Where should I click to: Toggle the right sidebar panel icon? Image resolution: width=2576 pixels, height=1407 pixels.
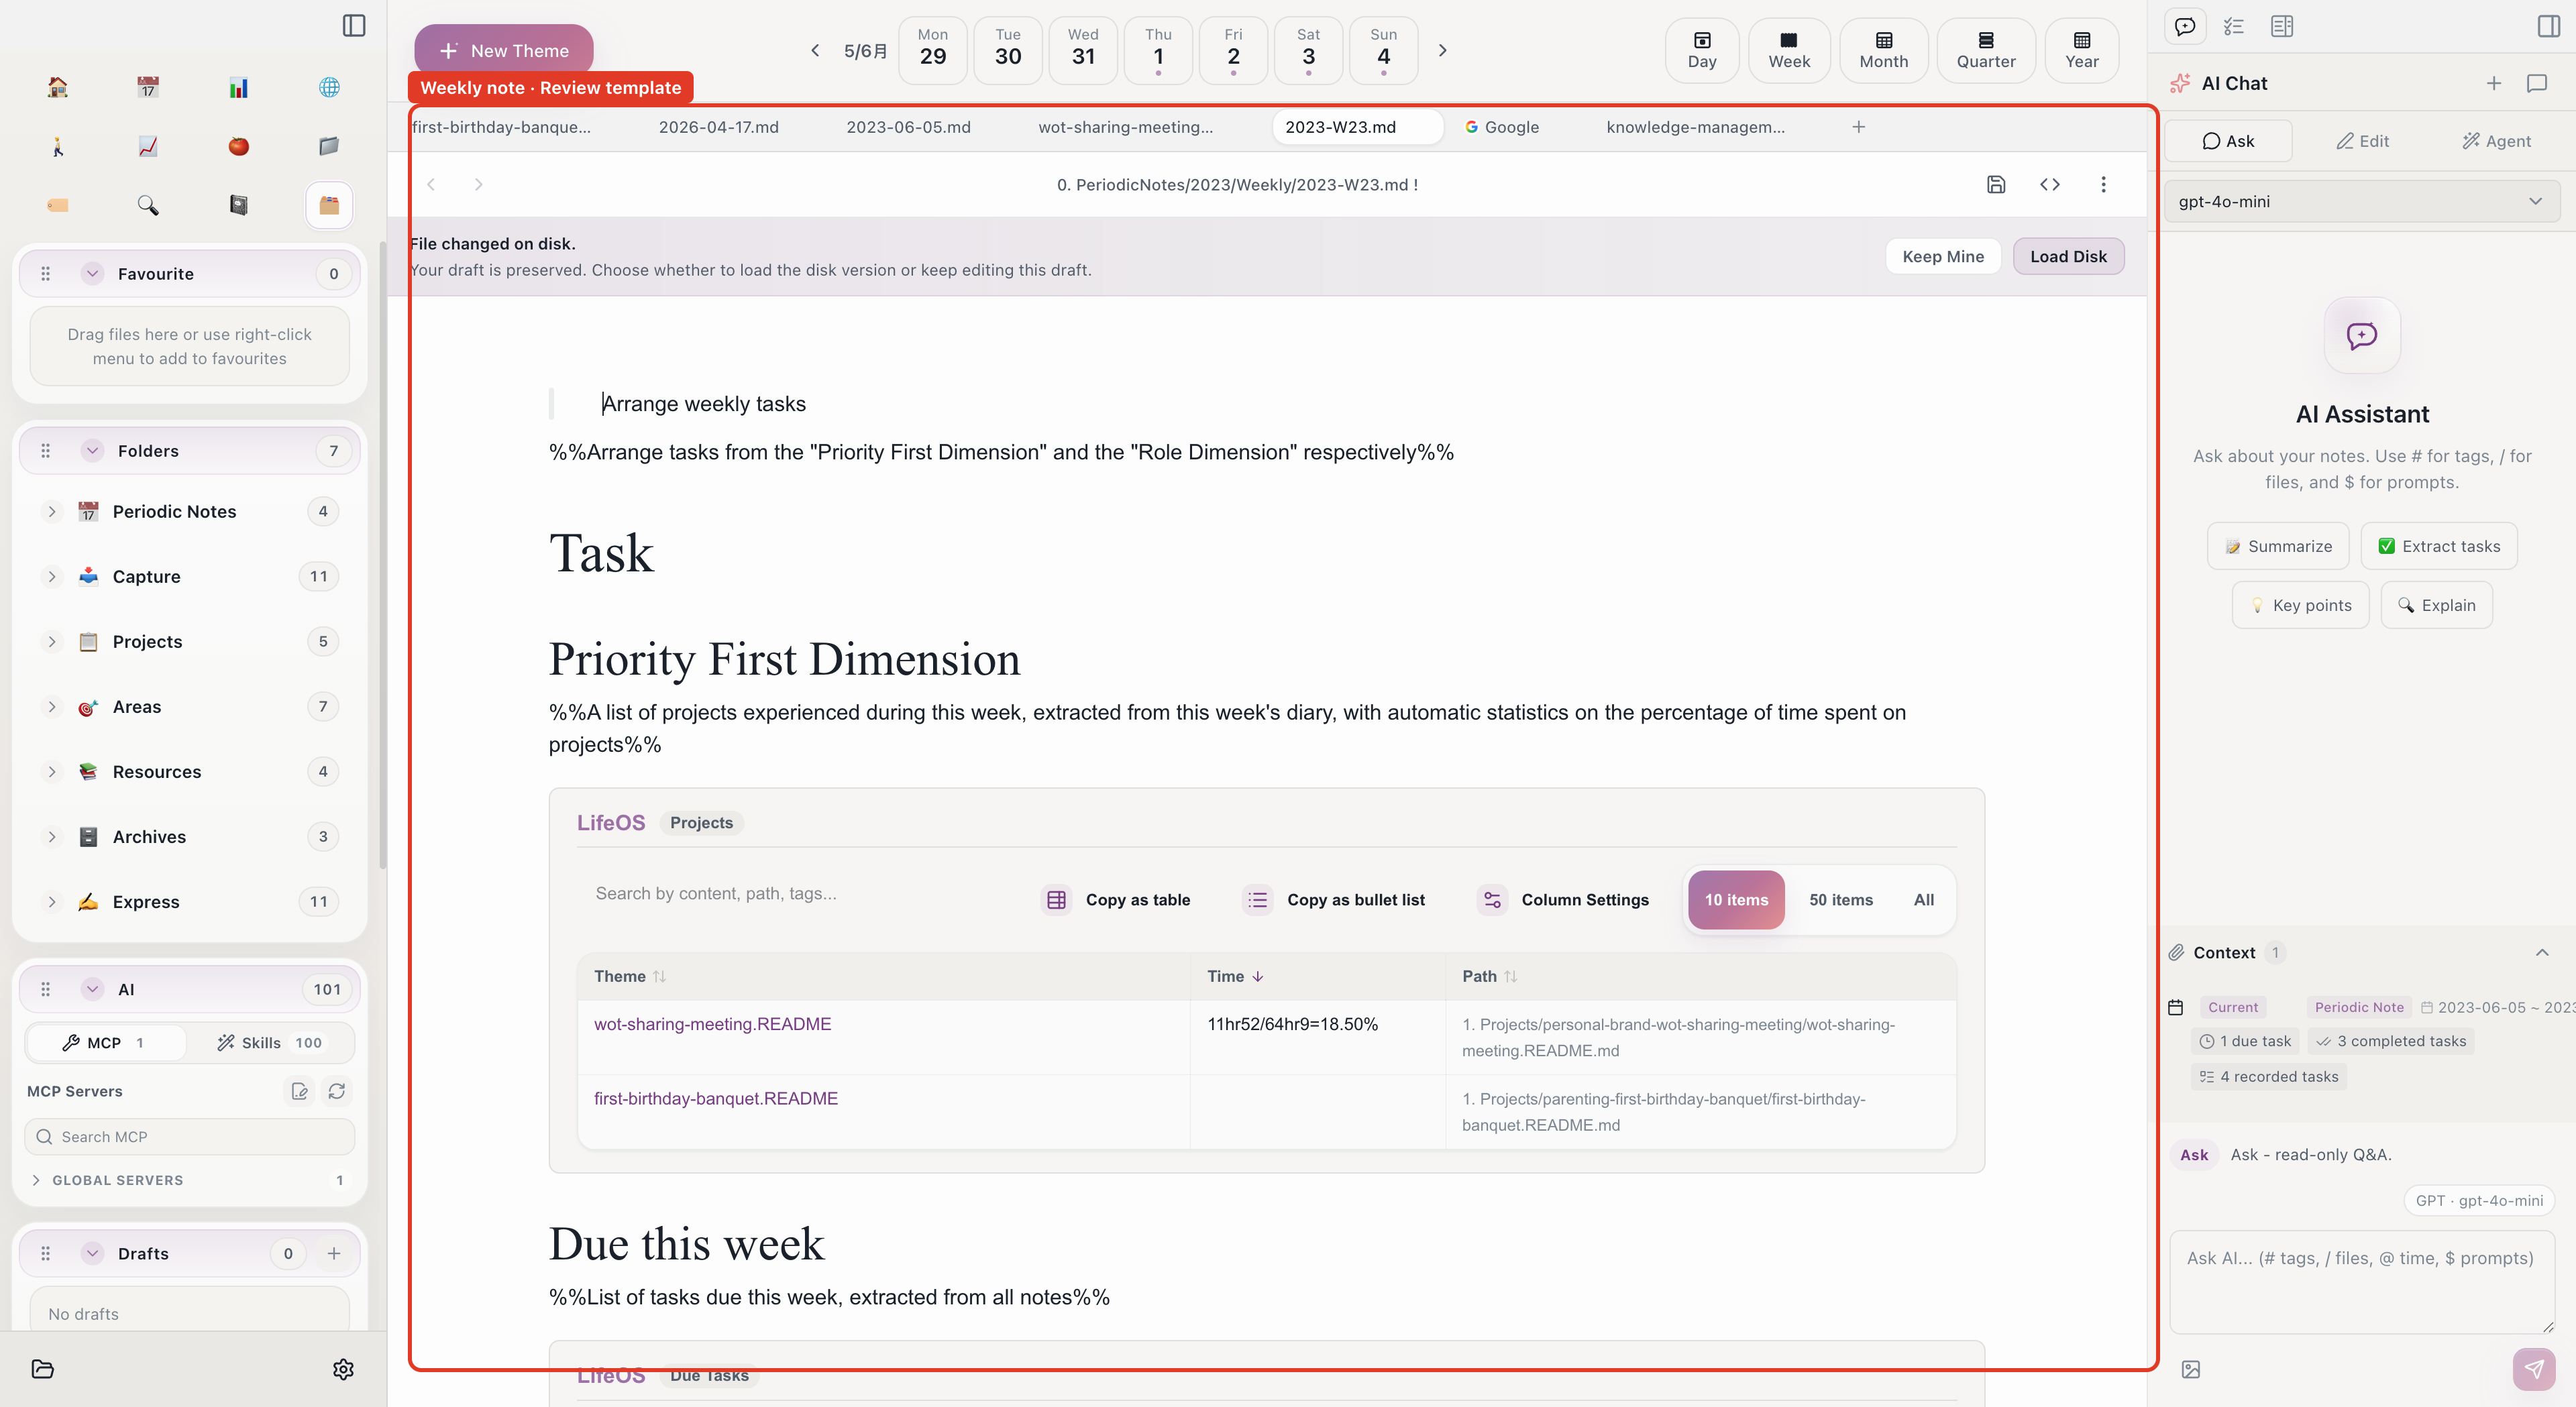(x=2549, y=26)
